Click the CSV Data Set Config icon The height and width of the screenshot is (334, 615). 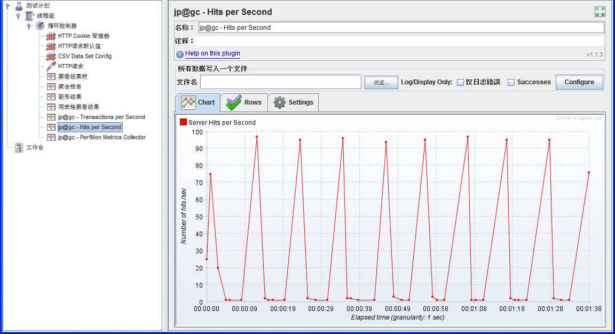51,56
